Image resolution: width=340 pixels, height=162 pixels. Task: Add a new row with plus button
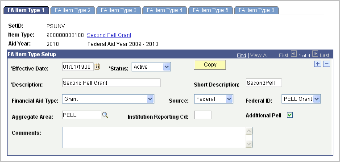318,64
